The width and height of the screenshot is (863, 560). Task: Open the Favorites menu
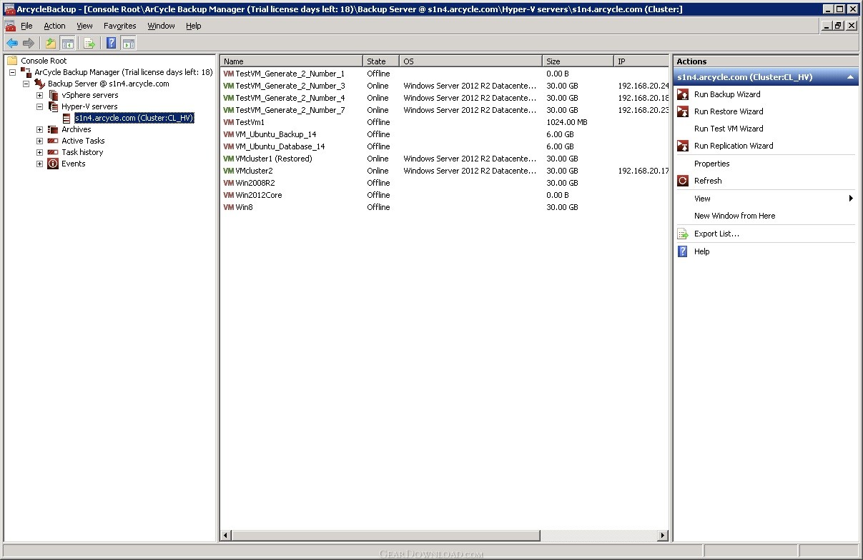click(119, 26)
